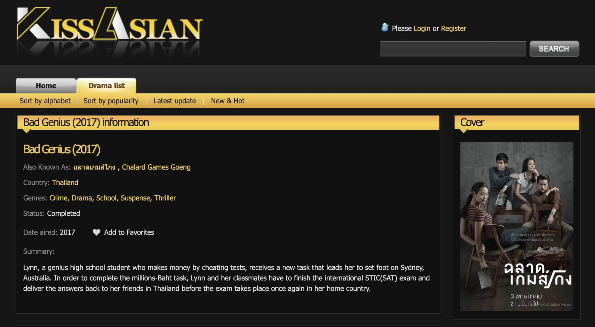
Task: Open the Latest update page
Action: coord(175,101)
